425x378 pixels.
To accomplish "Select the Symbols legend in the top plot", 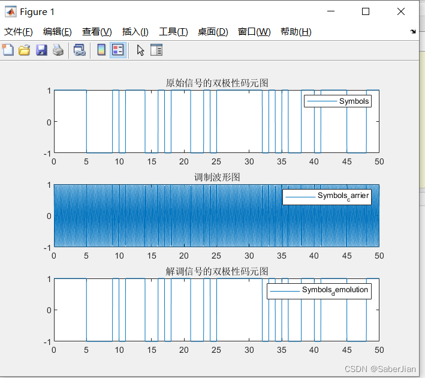I will 337,101.
